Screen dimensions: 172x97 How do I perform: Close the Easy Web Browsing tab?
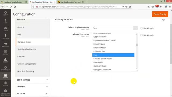(x=83, y=2)
